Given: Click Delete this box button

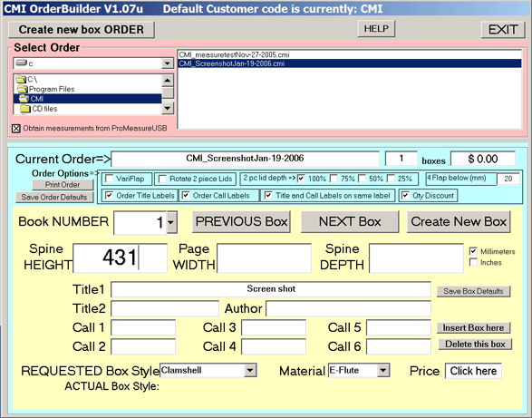Looking at the screenshot, I should point(475,345).
